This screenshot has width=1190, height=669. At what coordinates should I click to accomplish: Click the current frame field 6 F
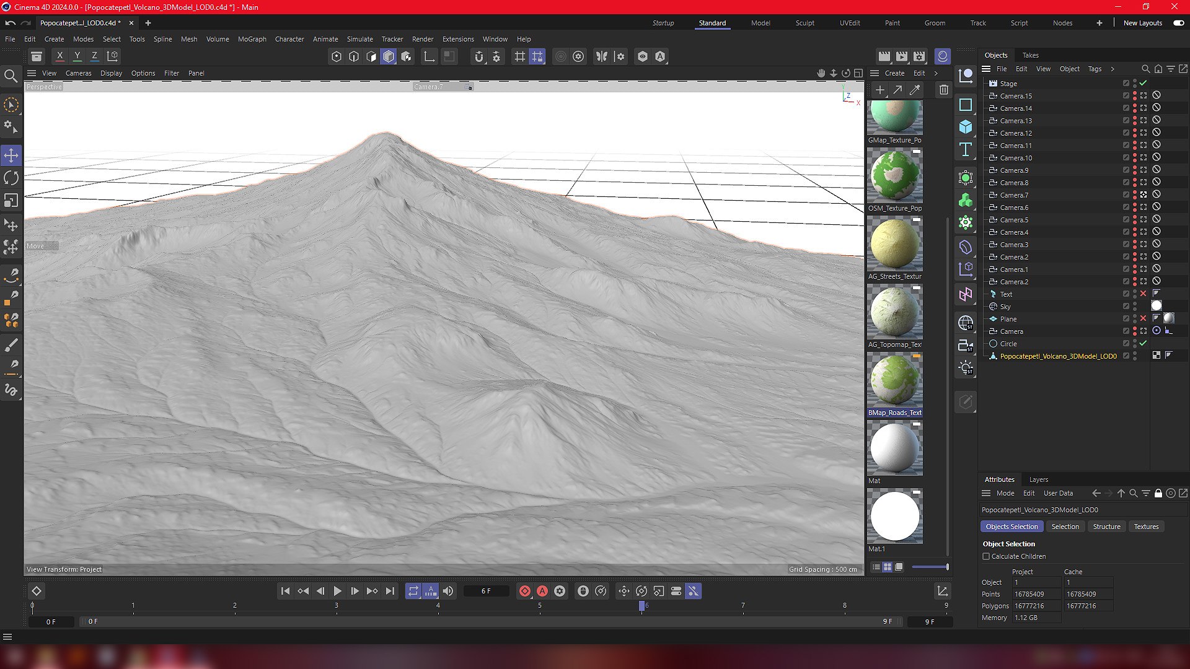pyautogui.click(x=486, y=592)
